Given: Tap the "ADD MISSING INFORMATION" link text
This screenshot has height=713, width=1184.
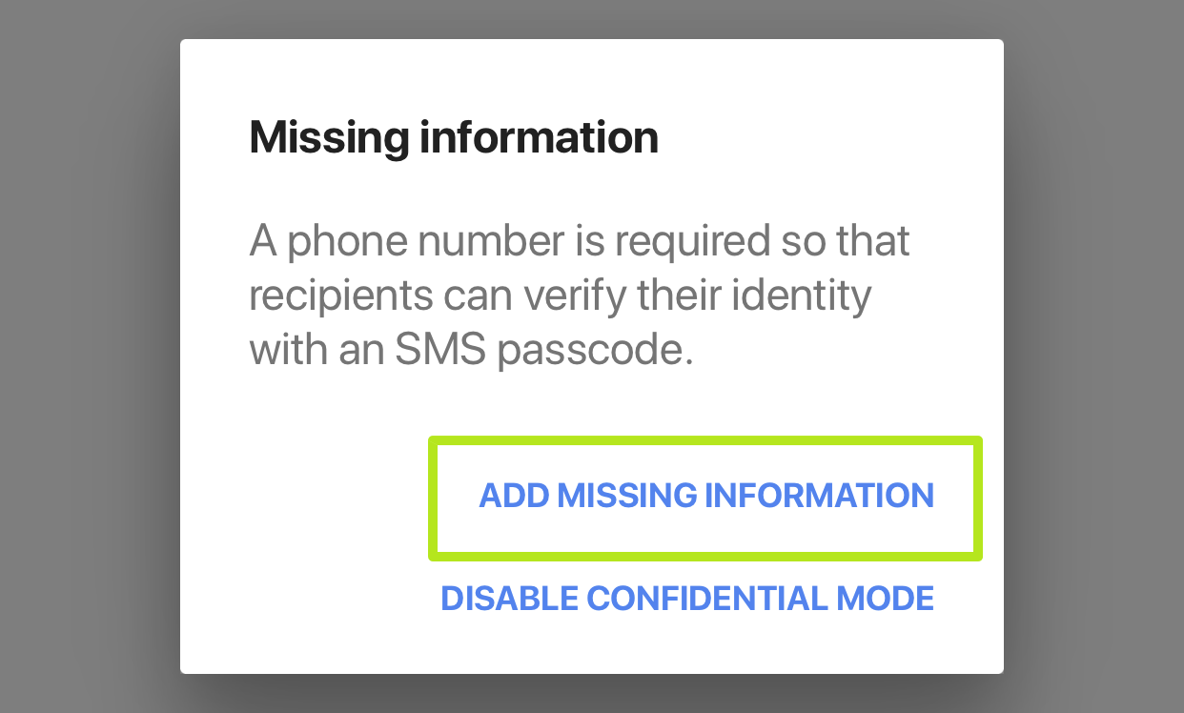Looking at the screenshot, I should (705, 497).
